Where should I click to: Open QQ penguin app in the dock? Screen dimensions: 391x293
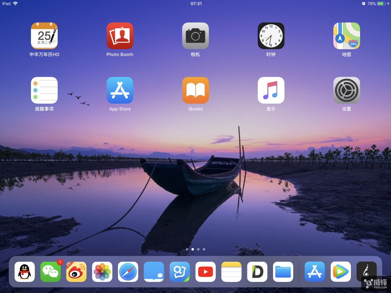(25, 272)
